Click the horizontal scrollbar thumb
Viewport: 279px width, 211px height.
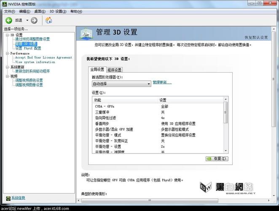tap(150, 200)
